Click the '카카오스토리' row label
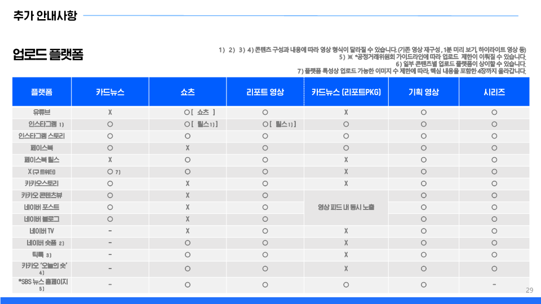Image resolution: width=541 pixels, height=304 pixels. pyautogui.click(x=42, y=184)
